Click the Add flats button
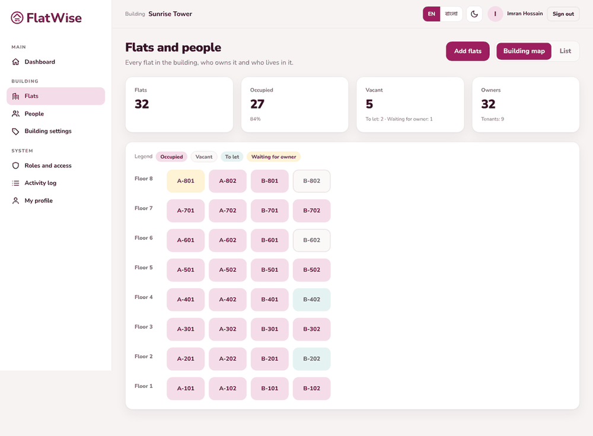The image size is (593, 436). click(468, 51)
